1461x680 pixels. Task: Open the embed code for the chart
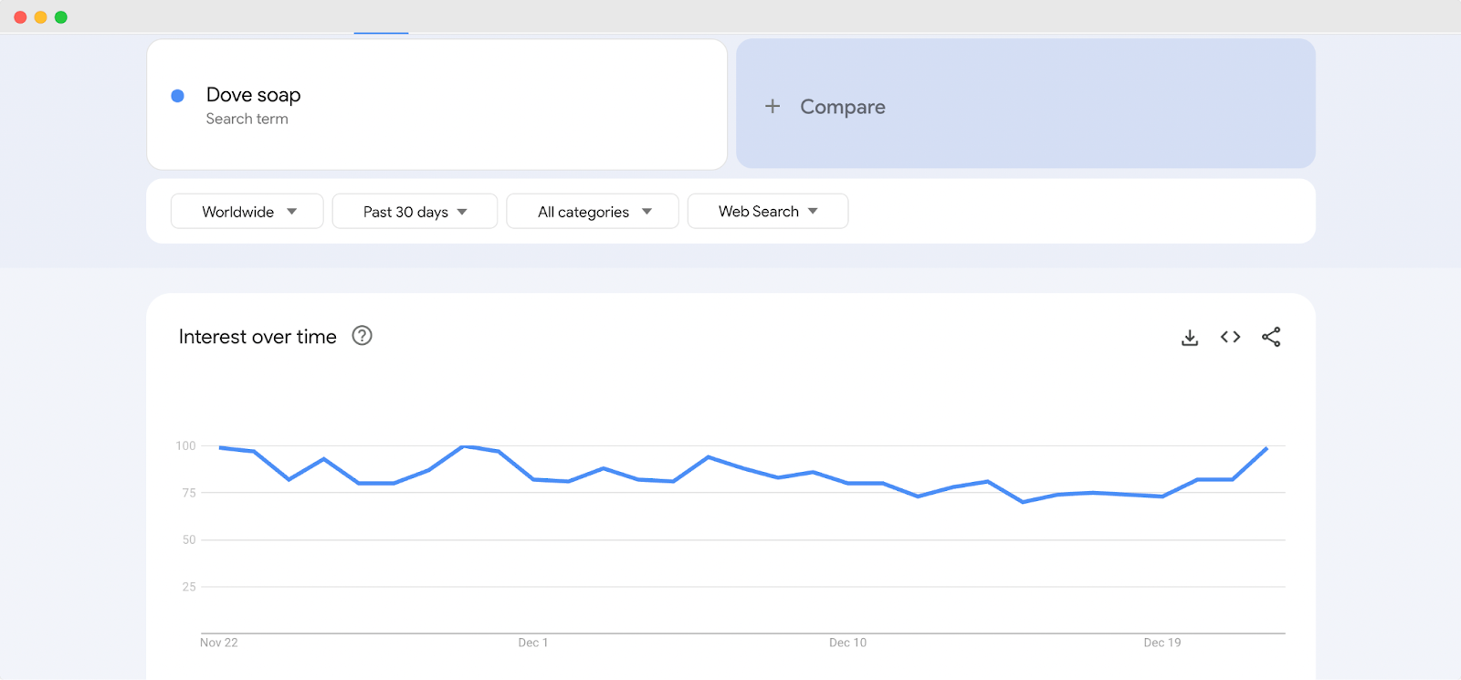tap(1230, 337)
